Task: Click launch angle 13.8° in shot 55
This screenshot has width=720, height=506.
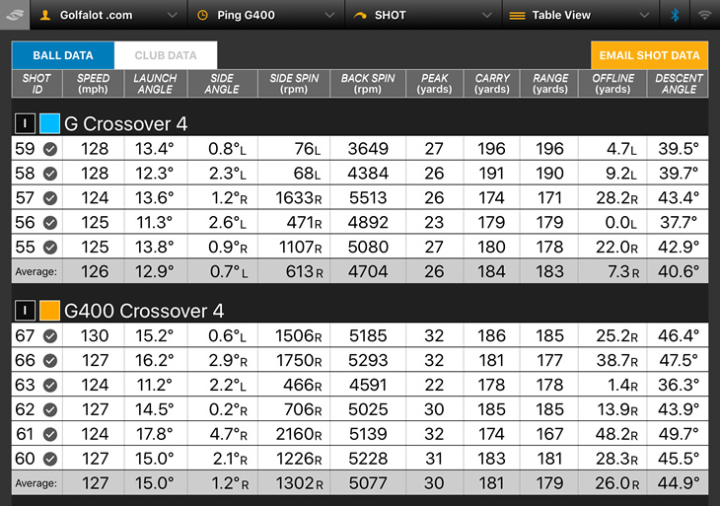Action: click(x=155, y=247)
